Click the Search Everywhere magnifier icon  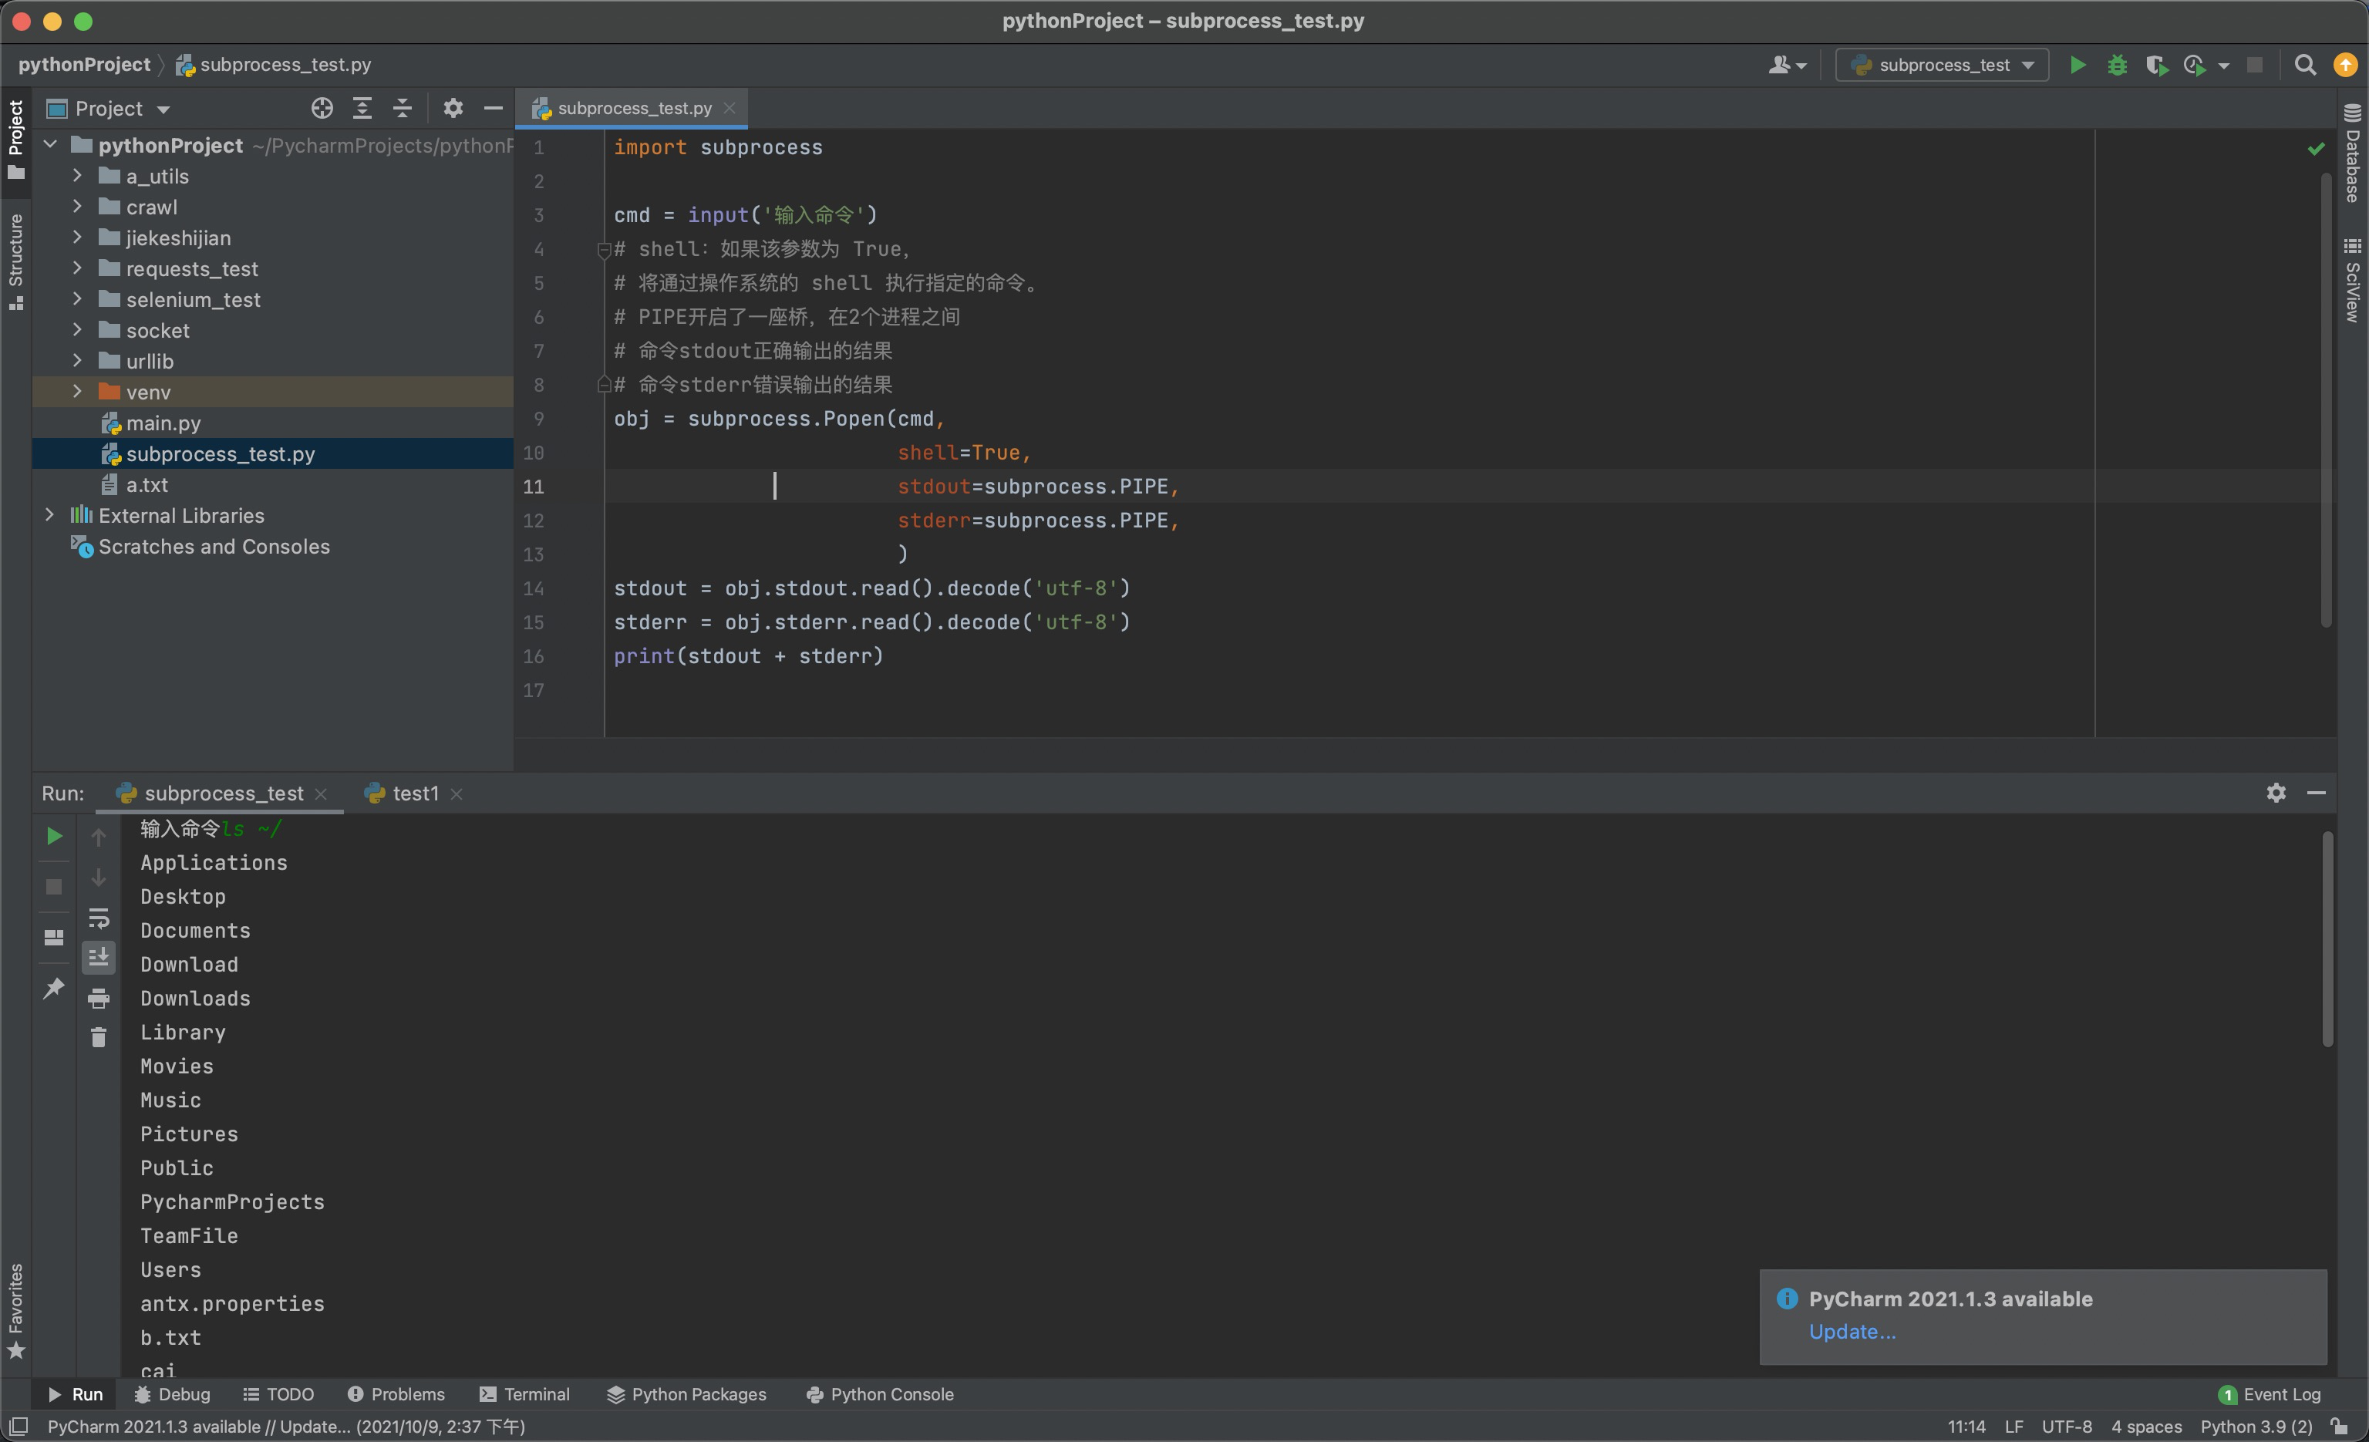tap(2304, 65)
